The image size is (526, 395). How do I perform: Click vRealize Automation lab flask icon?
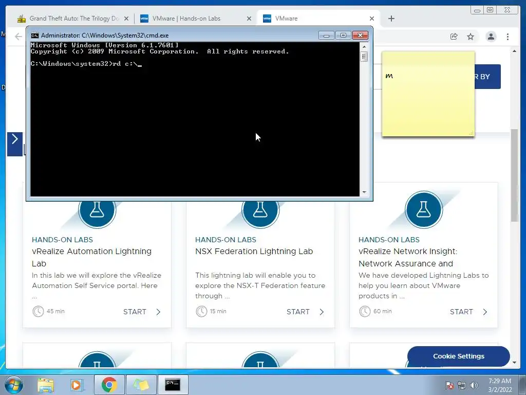click(97, 210)
